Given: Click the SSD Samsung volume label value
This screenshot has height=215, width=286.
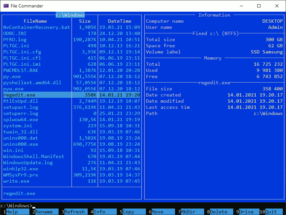Looking at the screenshot, I should tap(267, 52).
